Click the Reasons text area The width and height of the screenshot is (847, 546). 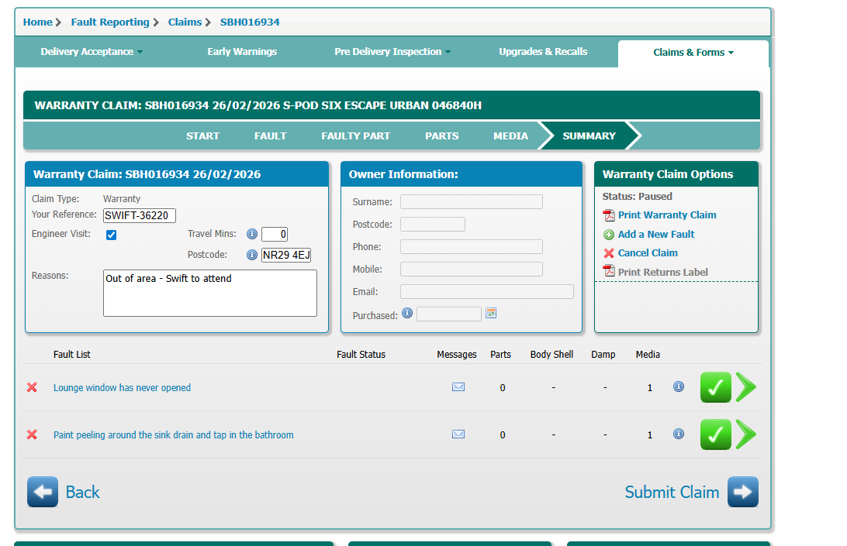[x=209, y=293]
